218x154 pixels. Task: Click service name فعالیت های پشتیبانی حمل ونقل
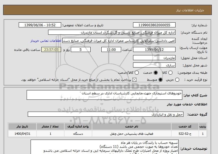[132, 134]
